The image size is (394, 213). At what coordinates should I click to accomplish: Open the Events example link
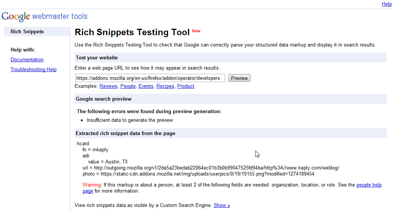146,86
